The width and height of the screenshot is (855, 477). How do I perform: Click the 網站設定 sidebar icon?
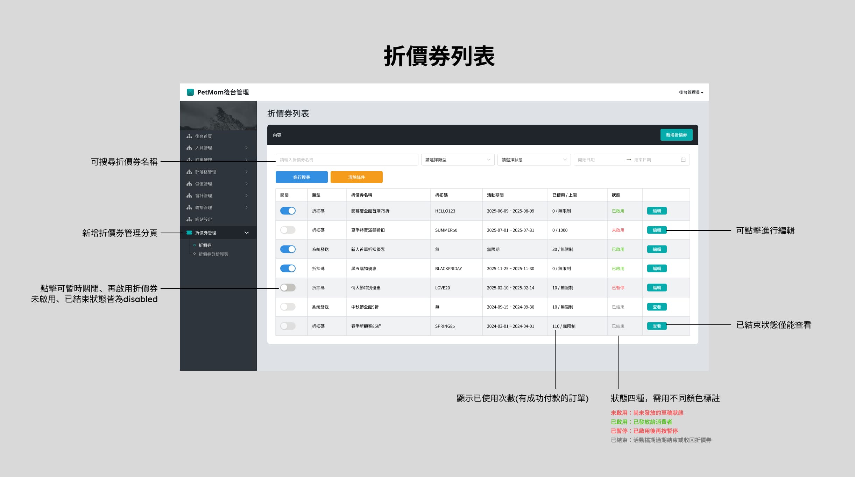click(x=189, y=219)
